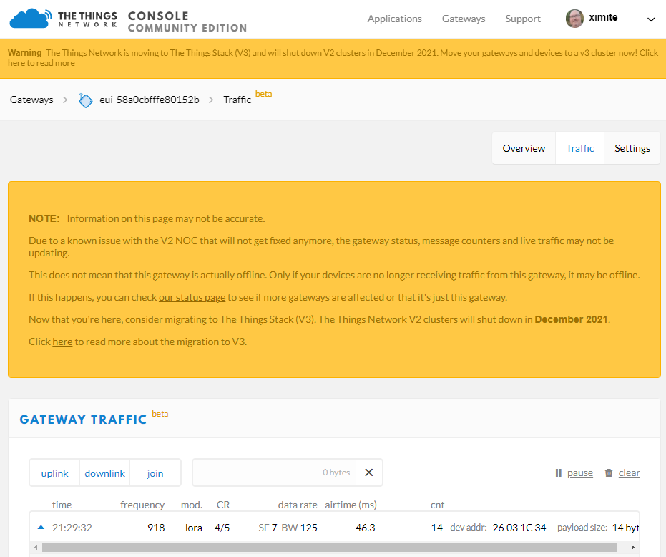This screenshot has width=666, height=557.
Task: Click the "CR" column header
Action: point(223,505)
